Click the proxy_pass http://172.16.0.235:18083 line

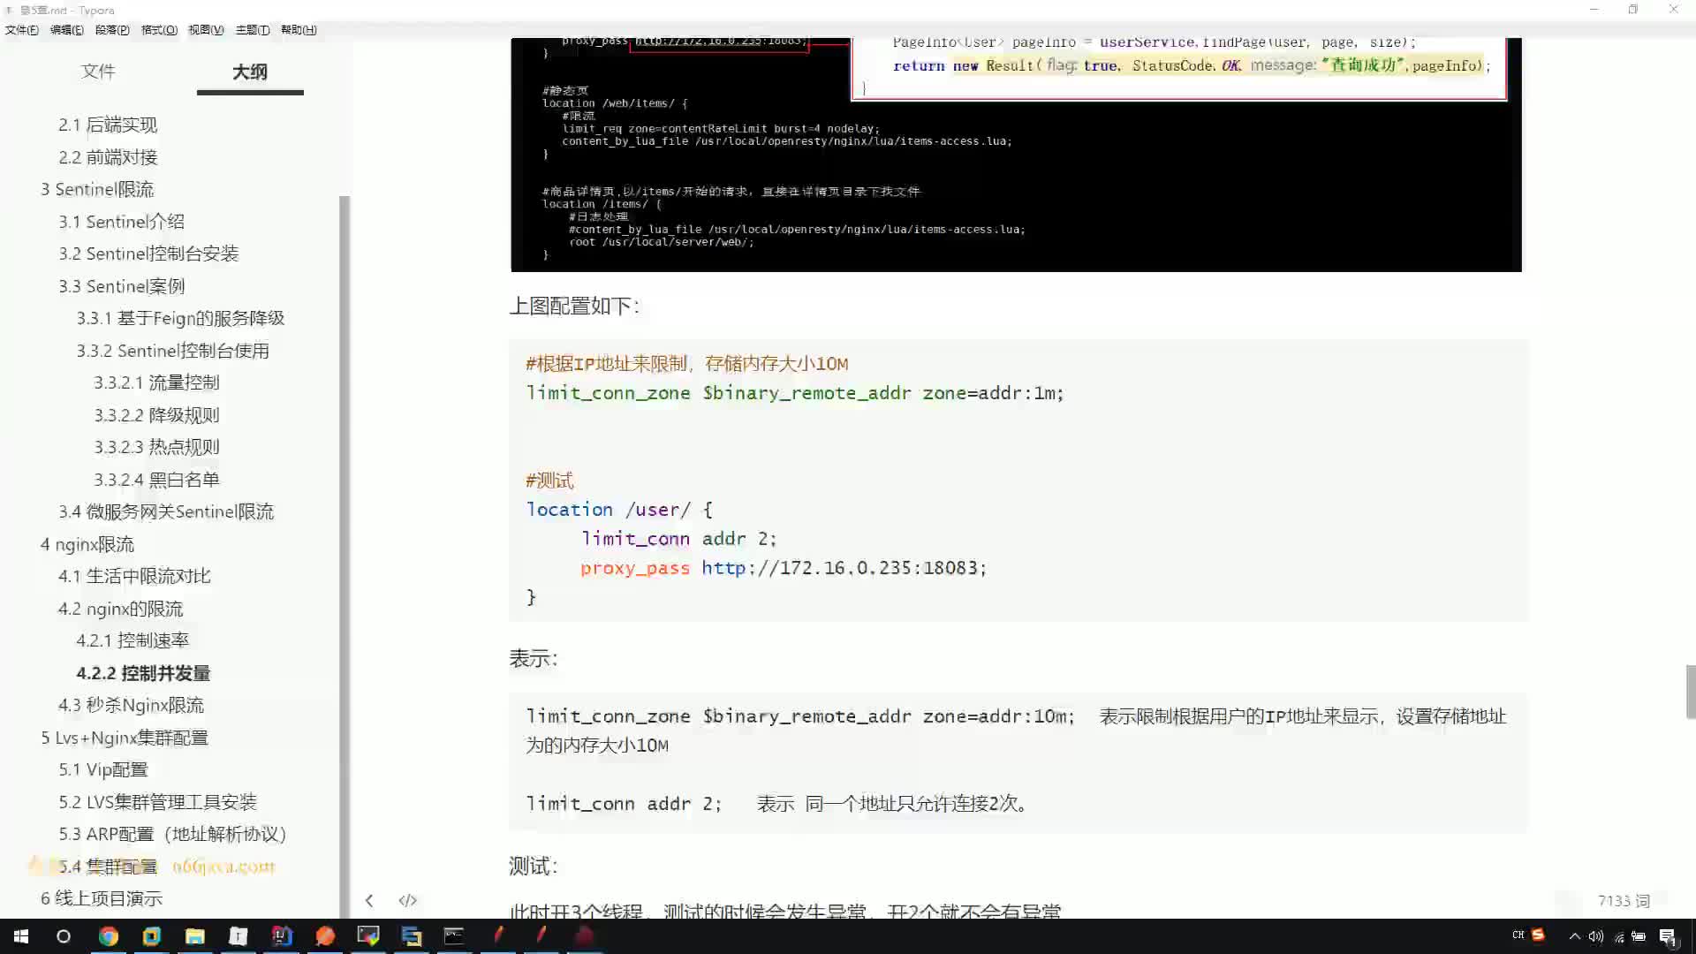pyautogui.click(x=783, y=568)
